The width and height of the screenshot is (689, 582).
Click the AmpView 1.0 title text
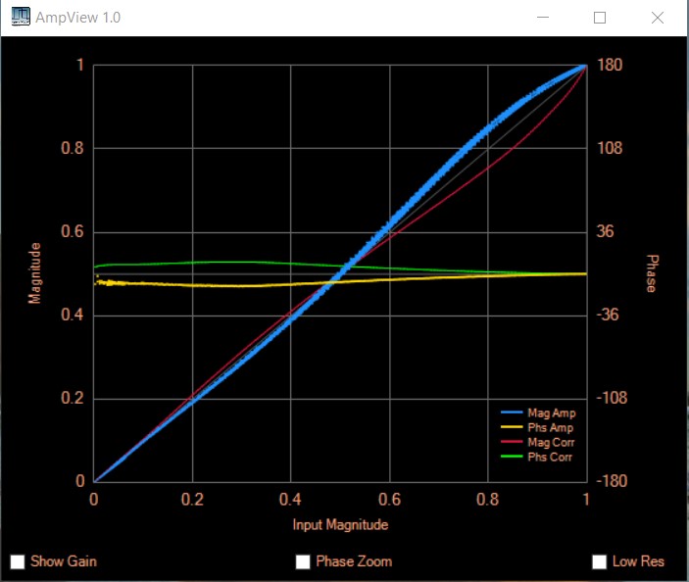(78, 18)
